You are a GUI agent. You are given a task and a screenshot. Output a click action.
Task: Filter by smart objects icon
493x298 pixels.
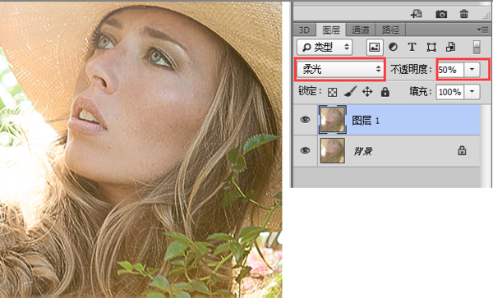point(450,47)
